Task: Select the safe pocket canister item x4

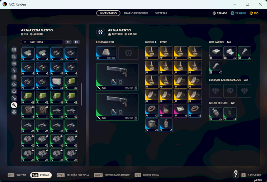Action: (216, 114)
